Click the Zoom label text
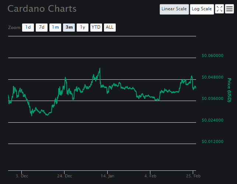The width and height of the screenshot is (237, 184). click(14, 28)
